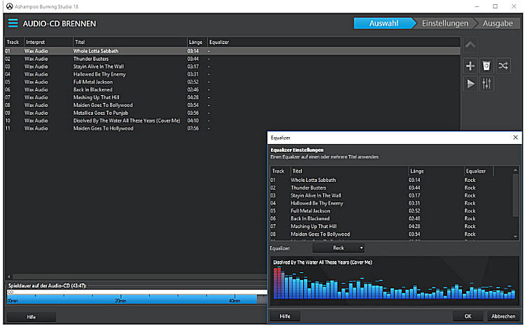Shuffle the track order

coord(504,66)
